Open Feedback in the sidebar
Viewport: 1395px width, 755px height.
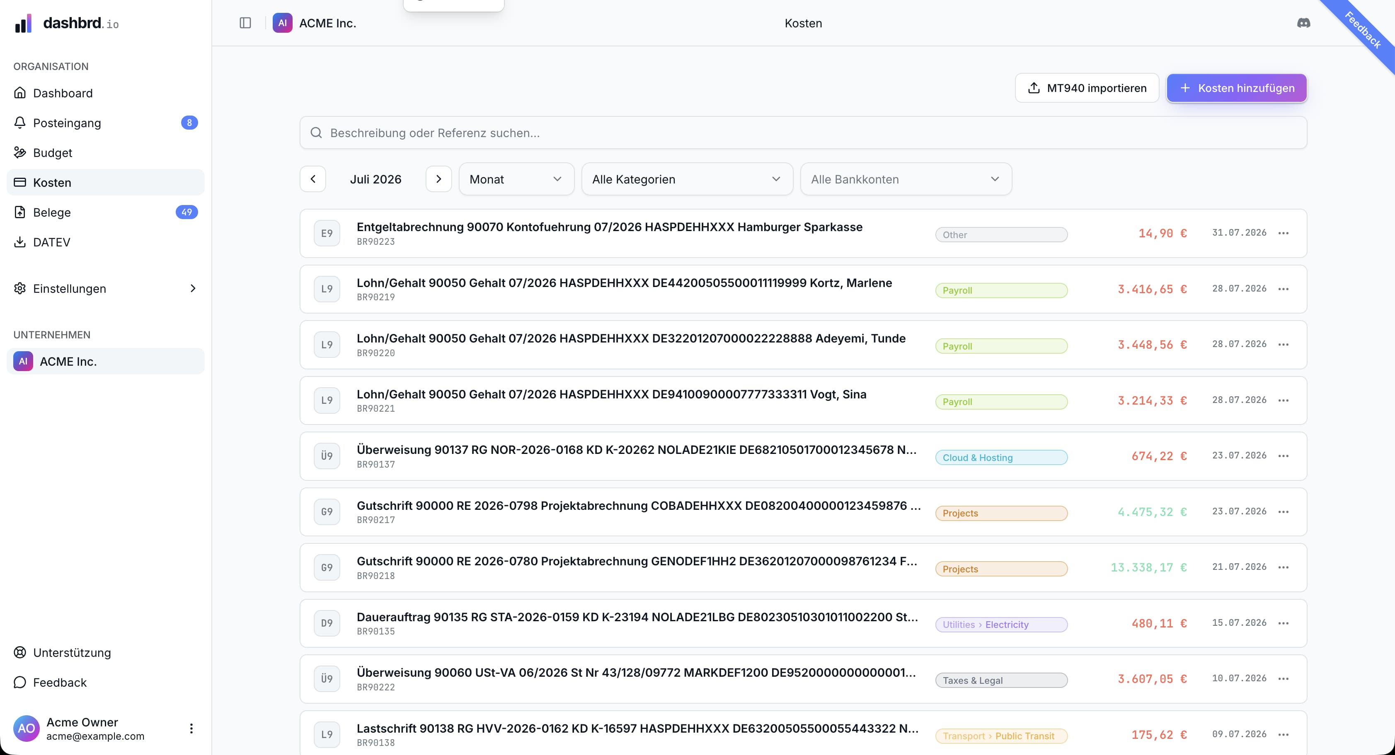pos(106,683)
